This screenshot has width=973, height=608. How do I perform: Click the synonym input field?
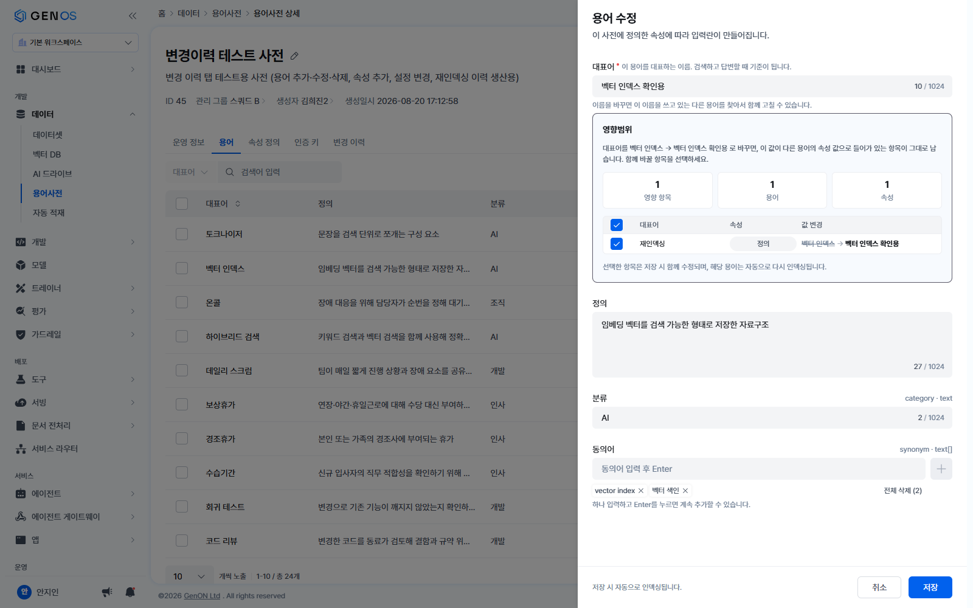759,469
